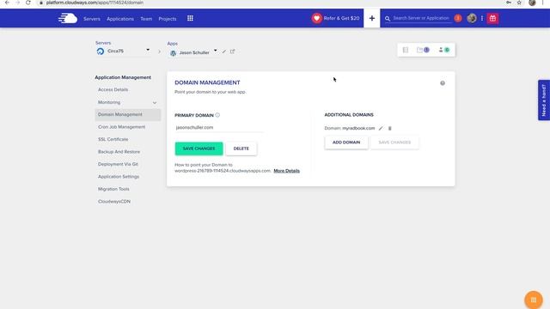This screenshot has width=550, height=309.
Task: Click the WordPress app icon
Action: click(173, 53)
